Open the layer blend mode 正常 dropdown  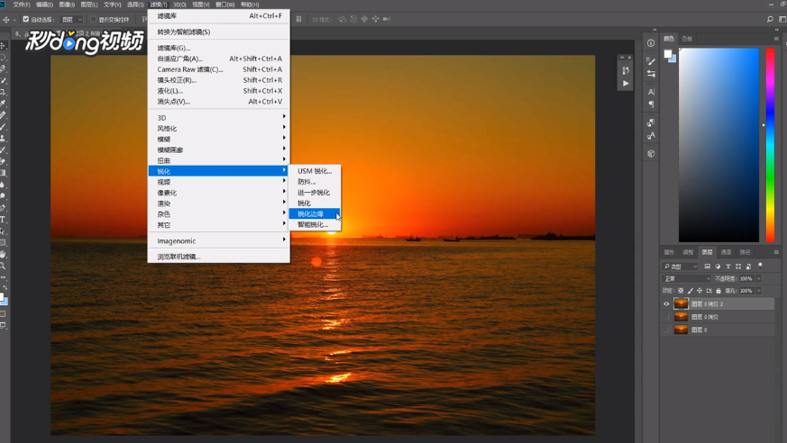click(686, 278)
